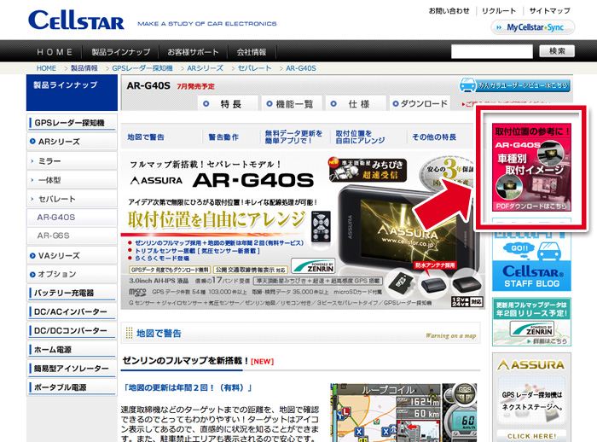The image size is (597, 442).
Task: Open DC/DCコンバーター category
Action: [x=72, y=331]
